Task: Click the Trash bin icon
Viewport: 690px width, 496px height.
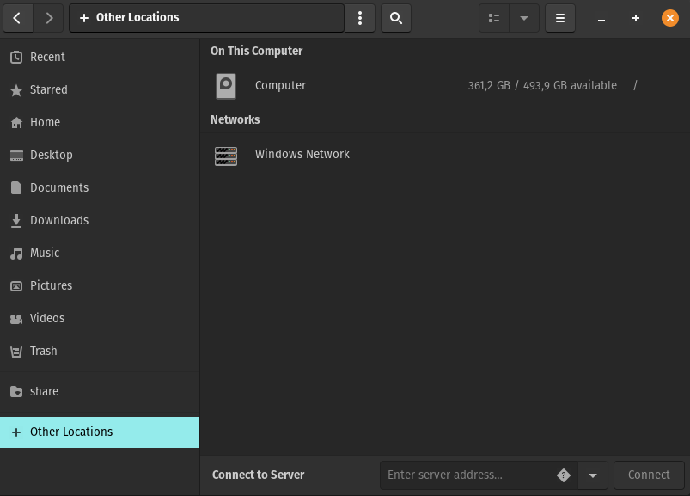Action: coord(16,352)
